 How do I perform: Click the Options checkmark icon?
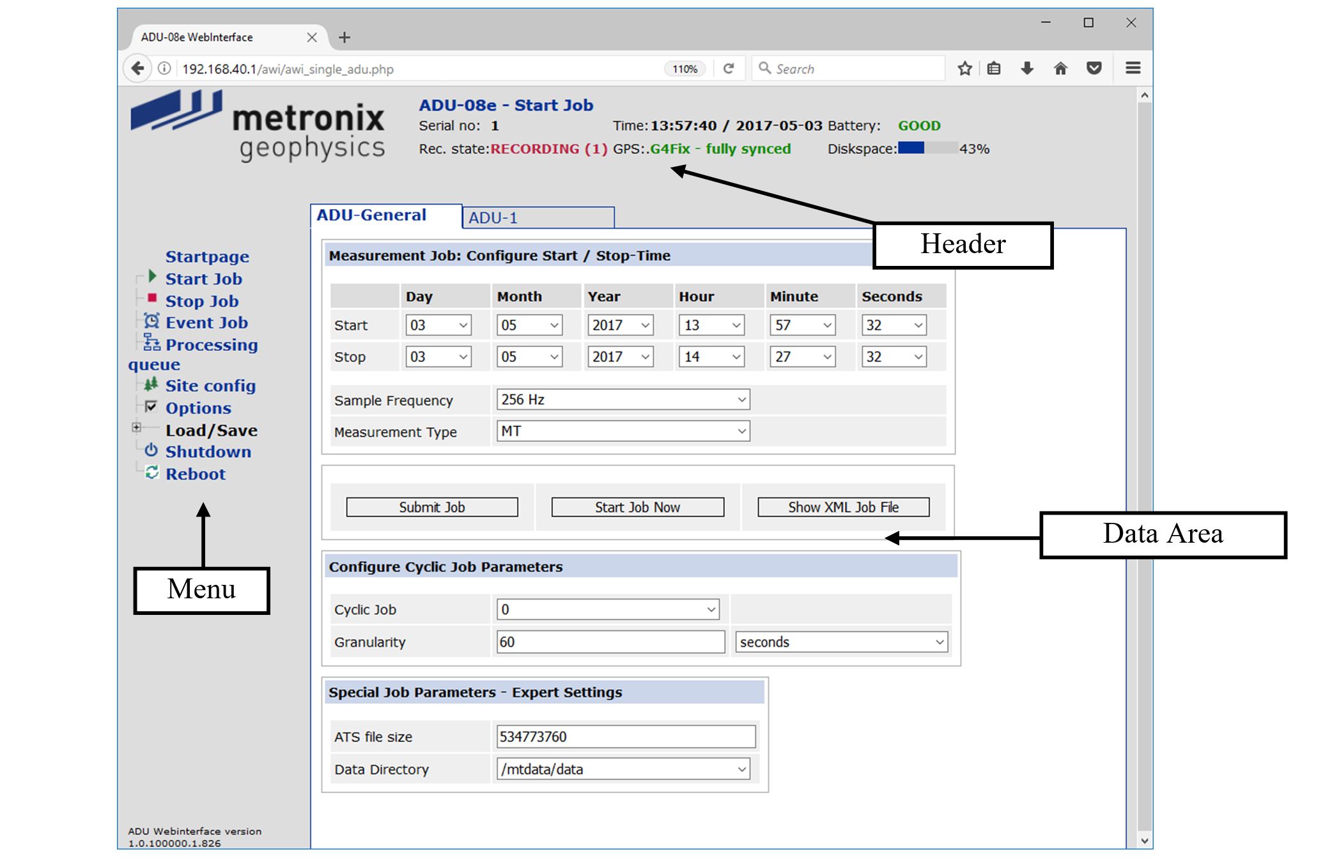click(x=151, y=406)
